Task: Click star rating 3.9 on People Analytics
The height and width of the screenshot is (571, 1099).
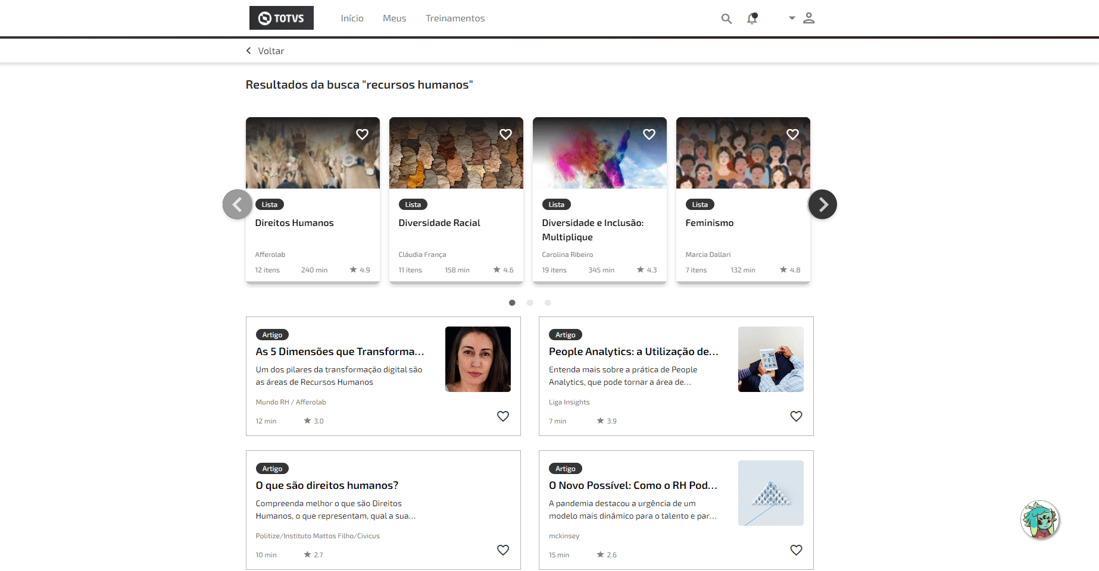Action: pos(607,421)
